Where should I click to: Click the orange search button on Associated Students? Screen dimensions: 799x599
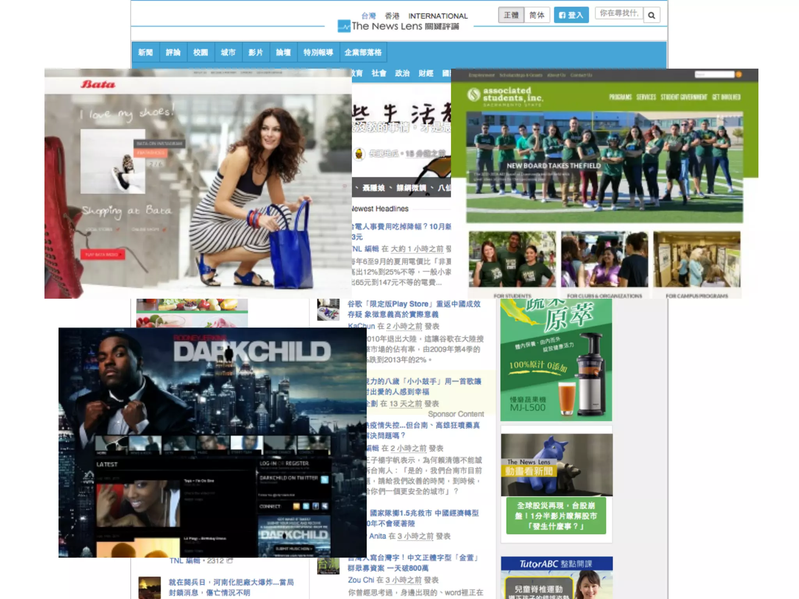[739, 74]
